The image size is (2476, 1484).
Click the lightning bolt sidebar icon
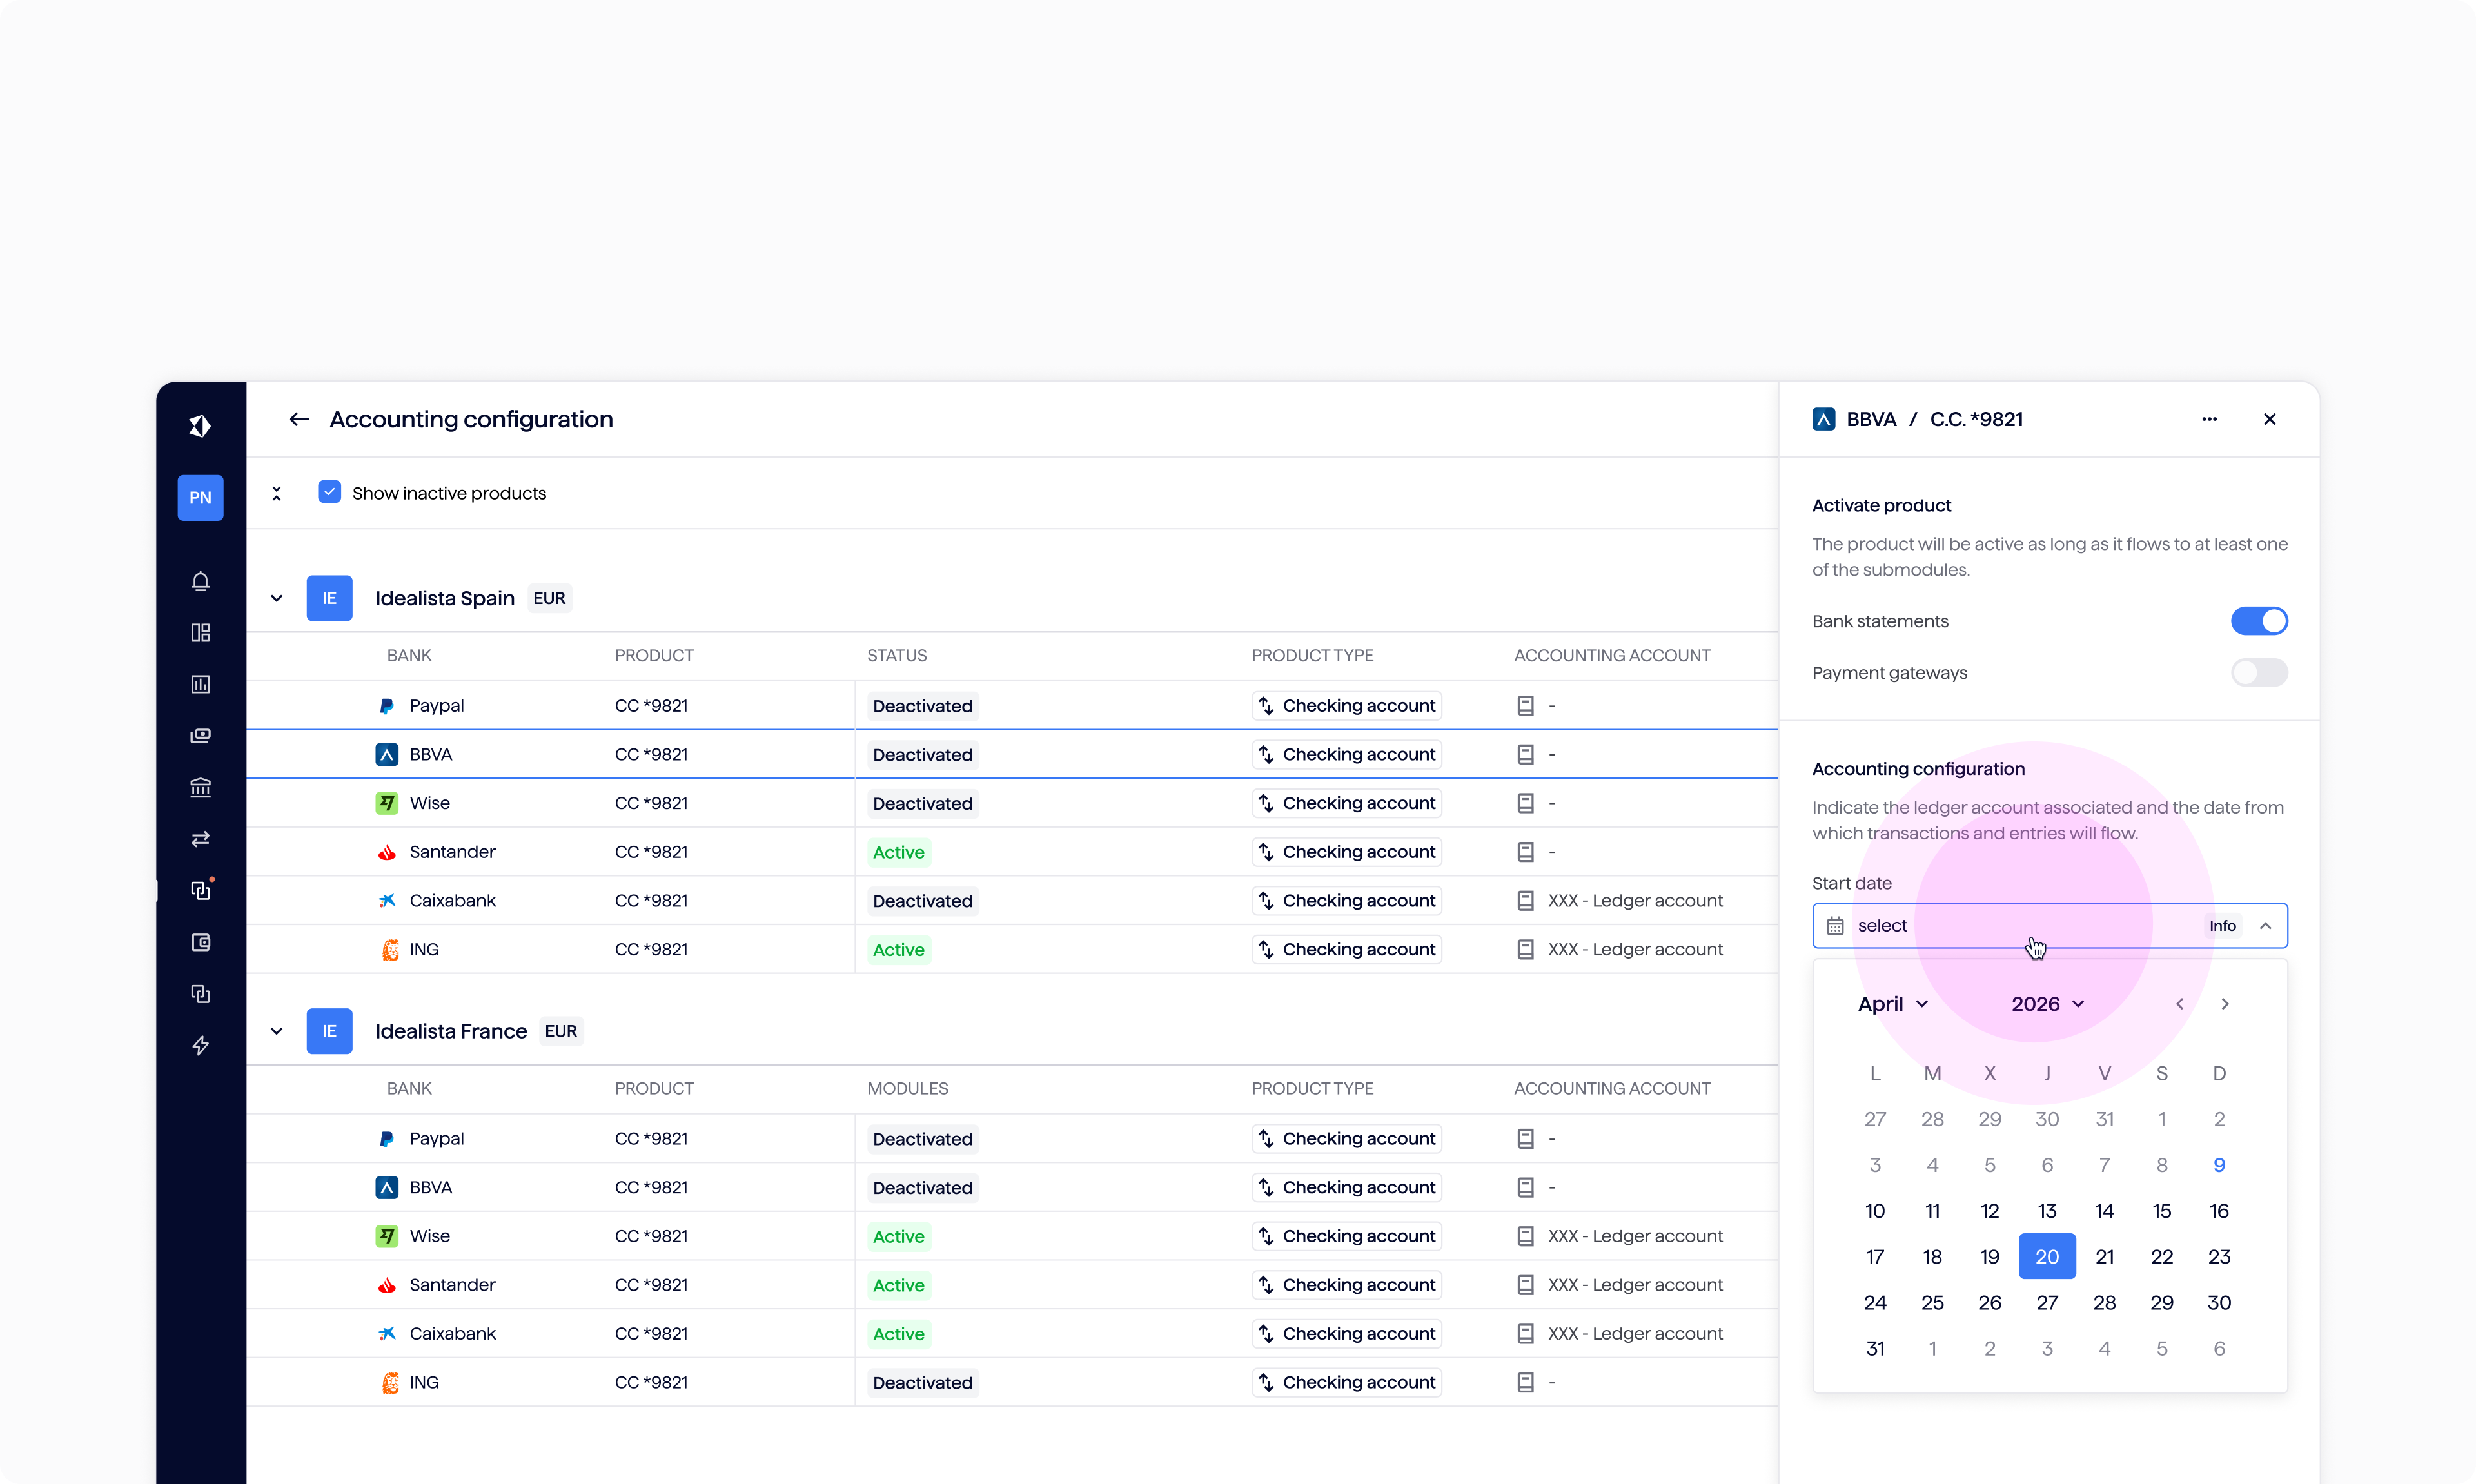pos(200,1045)
